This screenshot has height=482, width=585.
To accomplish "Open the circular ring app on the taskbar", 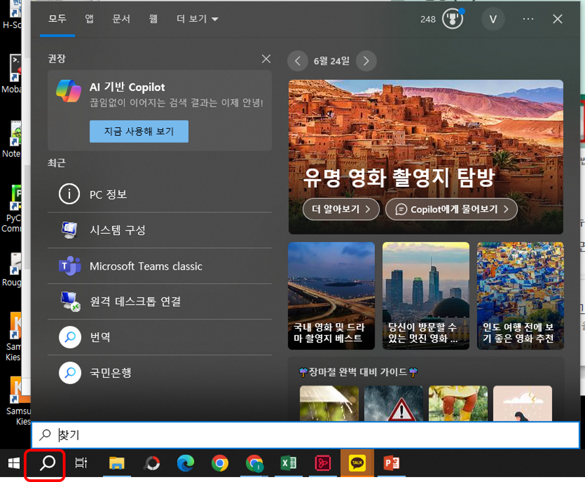I will click(152, 463).
